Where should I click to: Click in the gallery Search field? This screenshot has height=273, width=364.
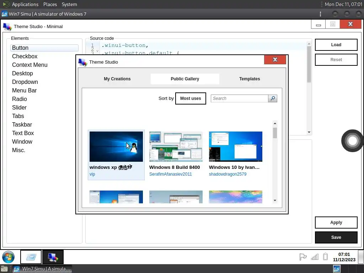pos(239,98)
